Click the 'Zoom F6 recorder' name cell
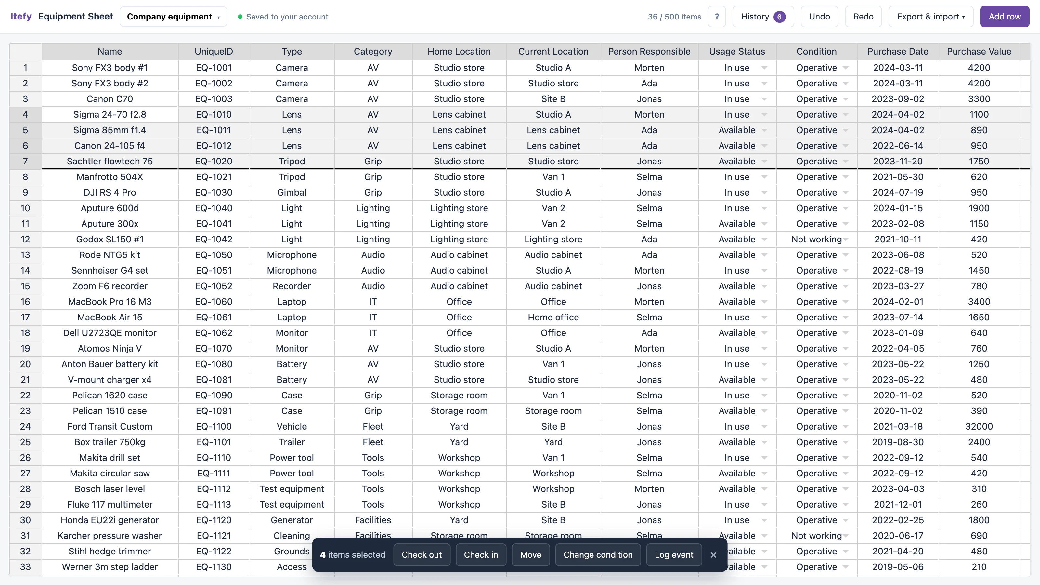 pyautogui.click(x=110, y=286)
